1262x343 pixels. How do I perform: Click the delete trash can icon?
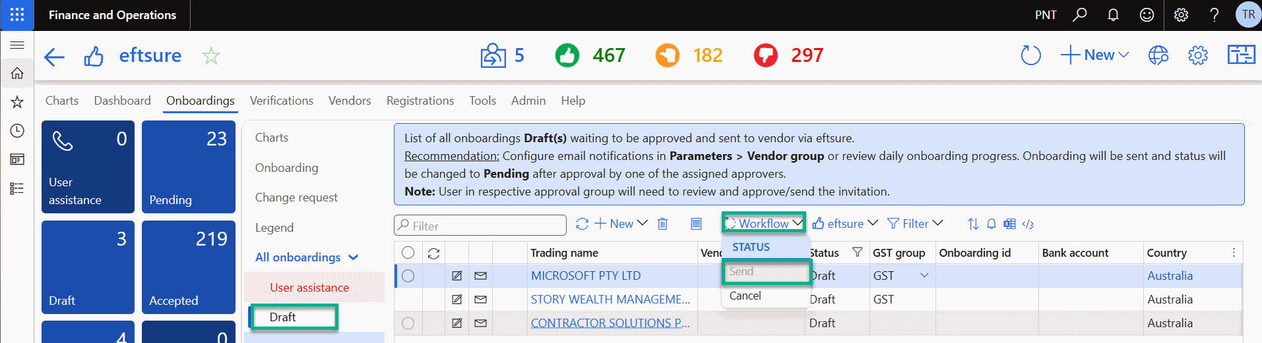pyautogui.click(x=663, y=224)
